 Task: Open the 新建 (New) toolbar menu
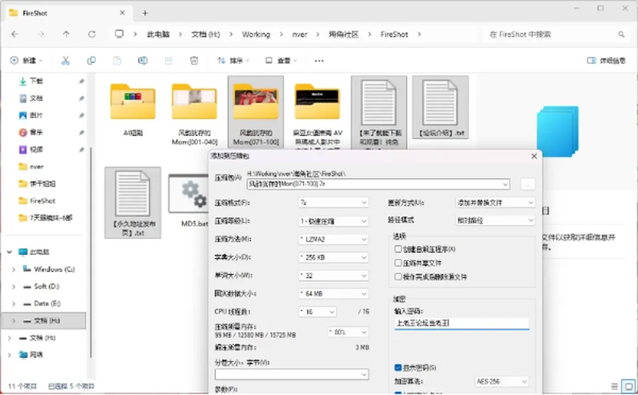click(26, 61)
